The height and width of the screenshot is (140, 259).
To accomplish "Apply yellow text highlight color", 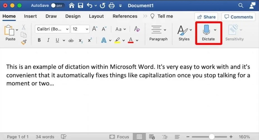I will [x=117, y=40].
